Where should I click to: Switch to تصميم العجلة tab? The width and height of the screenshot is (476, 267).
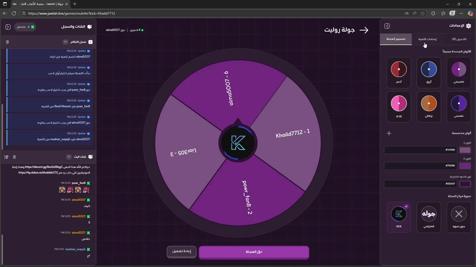[x=396, y=39]
